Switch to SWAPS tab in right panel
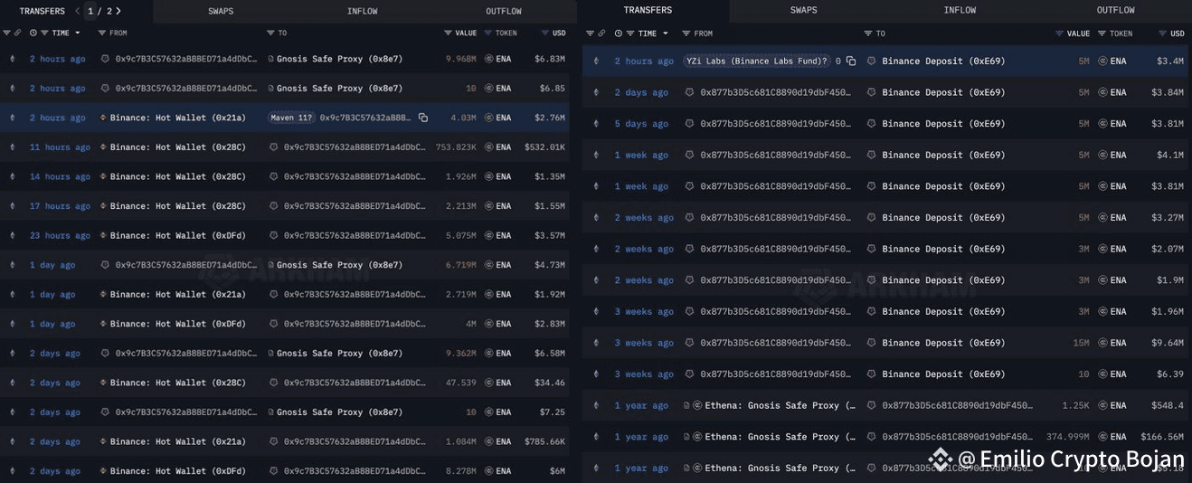This screenshot has width=1192, height=483. tap(803, 10)
